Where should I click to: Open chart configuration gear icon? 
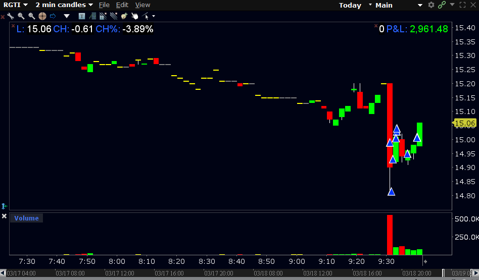pos(431,5)
